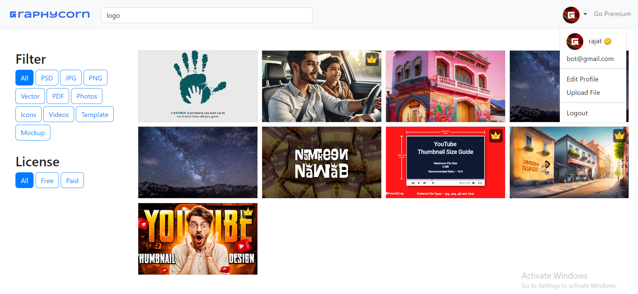
Task: Focus the search field containing logo
Action: click(x=206, y=15)
